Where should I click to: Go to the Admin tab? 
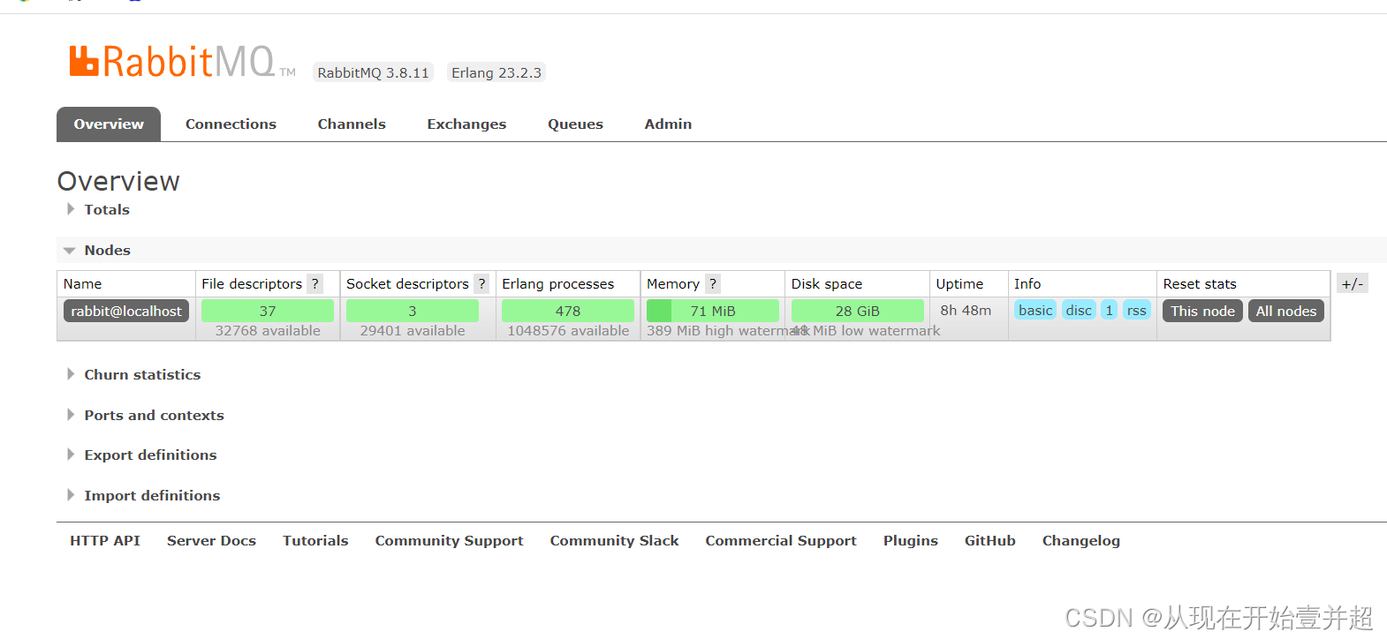[x=668, y=124]
